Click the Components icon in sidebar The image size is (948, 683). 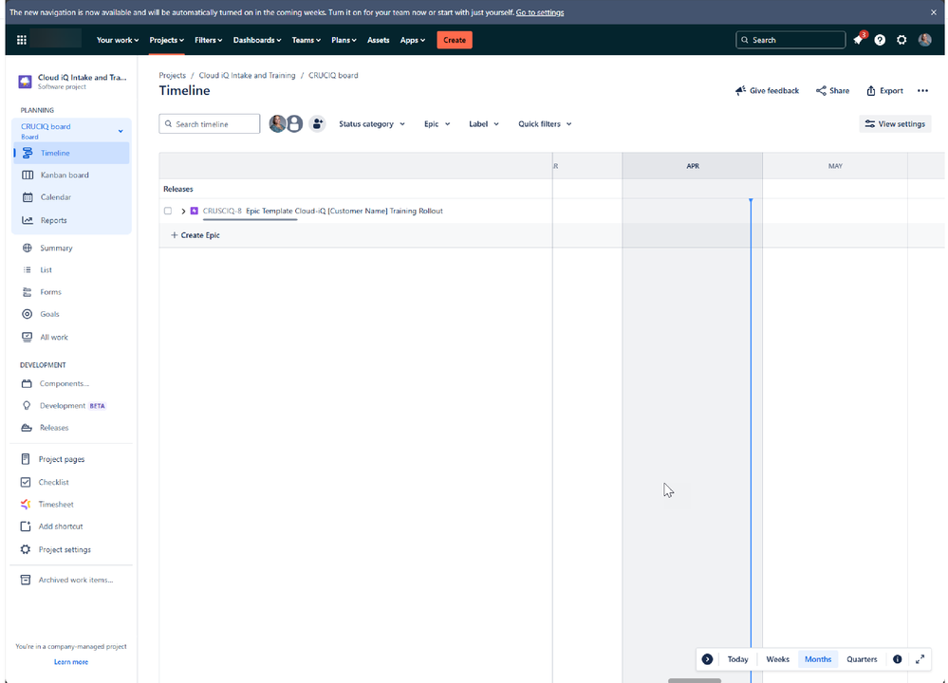27,383
